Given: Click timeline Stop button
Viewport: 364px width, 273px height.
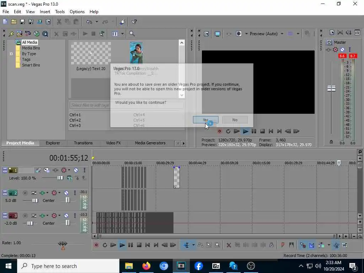Looking at the screenshot, I should [139, 245].
